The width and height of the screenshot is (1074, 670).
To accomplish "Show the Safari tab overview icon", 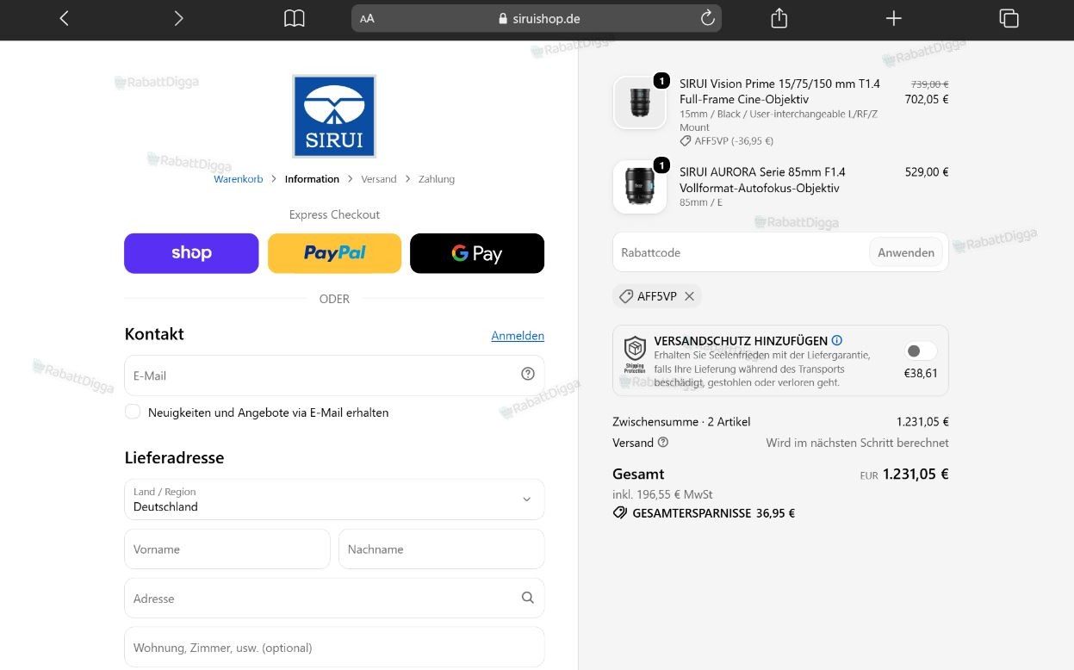I will point(1009,18).
